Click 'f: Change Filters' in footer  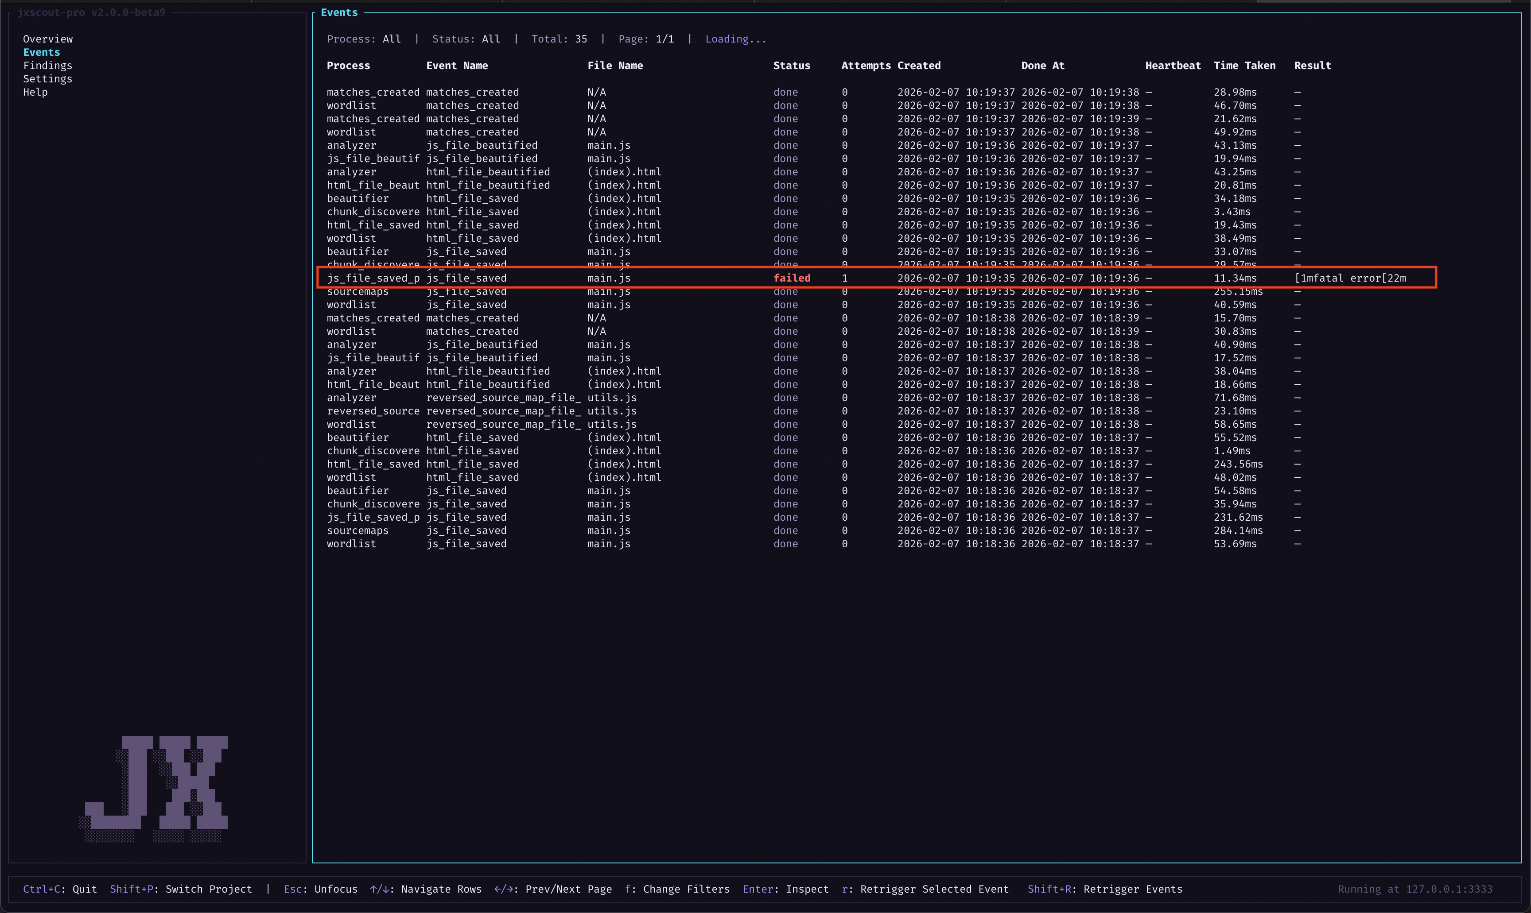tap(677, 889)
